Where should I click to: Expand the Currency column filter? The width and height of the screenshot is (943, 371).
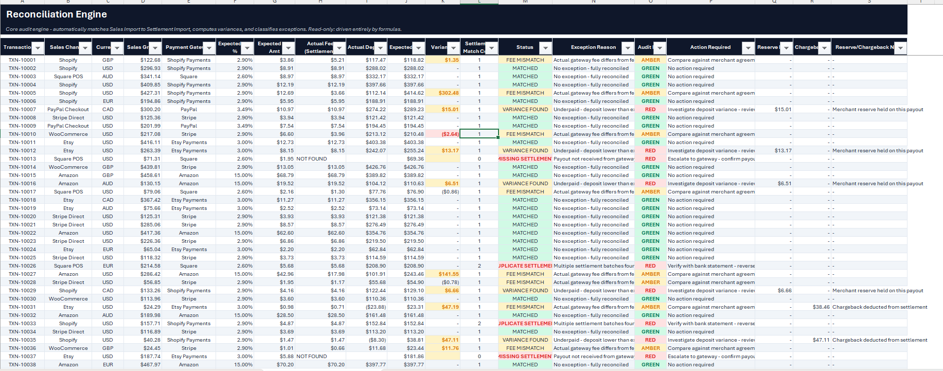[x=117, y=48]
